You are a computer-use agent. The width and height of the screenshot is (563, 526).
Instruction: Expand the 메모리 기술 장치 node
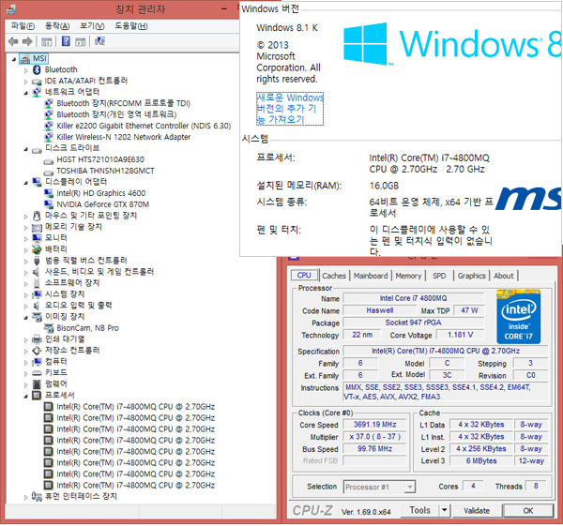click(x=26, y=228)
